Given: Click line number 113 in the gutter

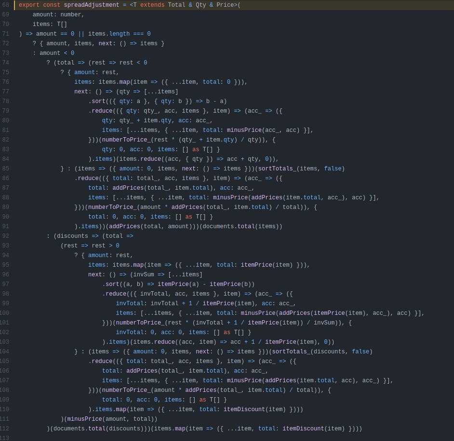Looking at the screenshot, I should point(5,438).
